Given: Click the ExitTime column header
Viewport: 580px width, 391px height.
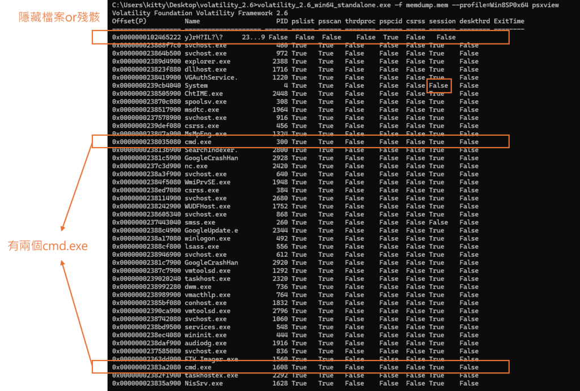Looking at the screenshot, I should coord(509,22).
